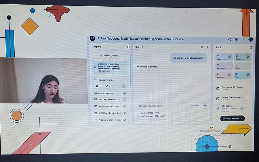Open the Google apps grid icon
This screenshot has height=162, width=259.
pyautogui.click(x=244, y=39)
